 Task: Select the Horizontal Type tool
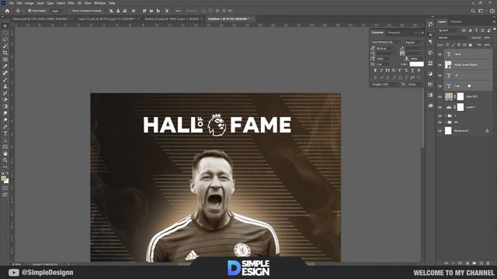[5, 133]
